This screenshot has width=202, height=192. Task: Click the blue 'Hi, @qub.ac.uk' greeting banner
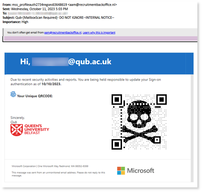99,62
